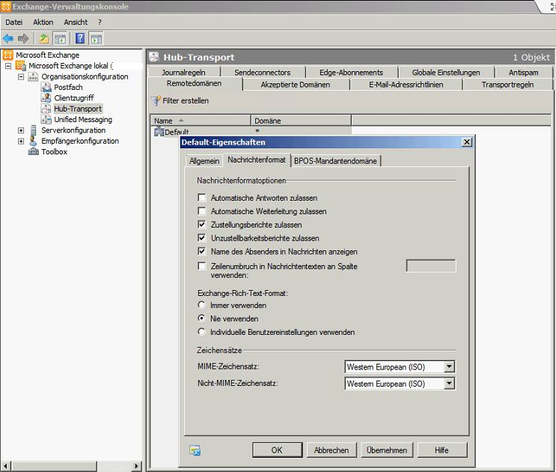This screenshot has height=472, width=556.
Task: Click the Übernehmen button
Action: 386,450
